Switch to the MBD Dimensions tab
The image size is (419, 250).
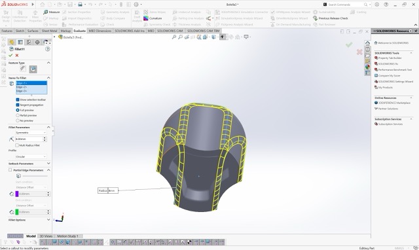pos(100,31)
